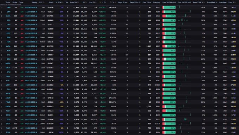Click the small icon starting the SIRI row
Viewport: 239px width, 135px height.
pyautogui.click(x=1, y=7)
